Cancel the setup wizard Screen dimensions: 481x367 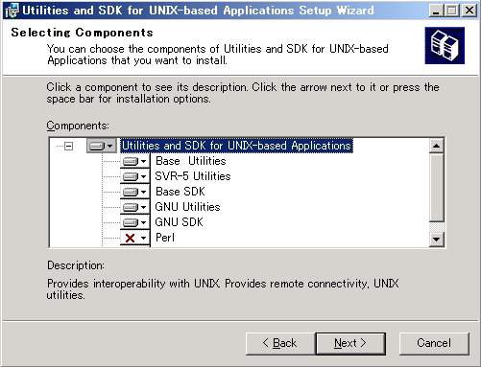(434, 344)
